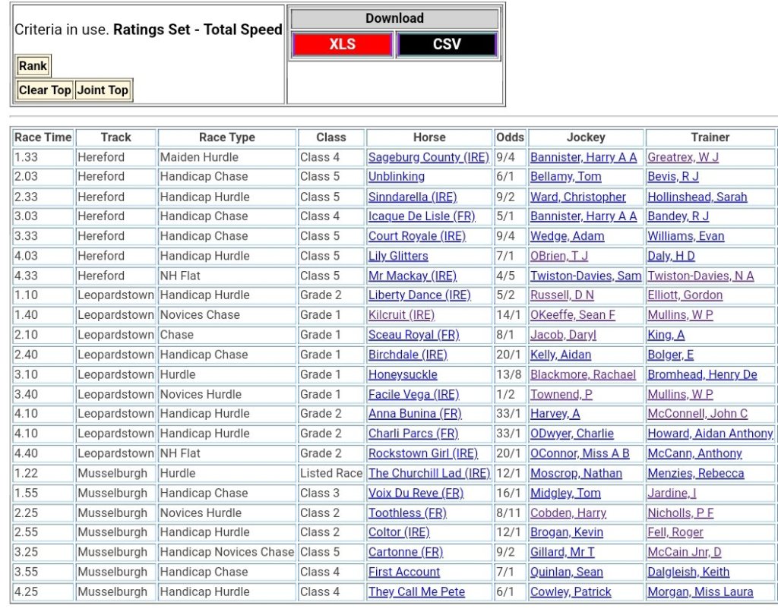This screenshot has height=615, width=778.
Task: View jockey Blackmore, Rachael
Action: point(583,374)
